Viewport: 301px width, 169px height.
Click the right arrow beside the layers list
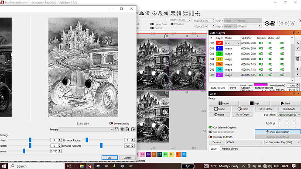click(298, 69)
